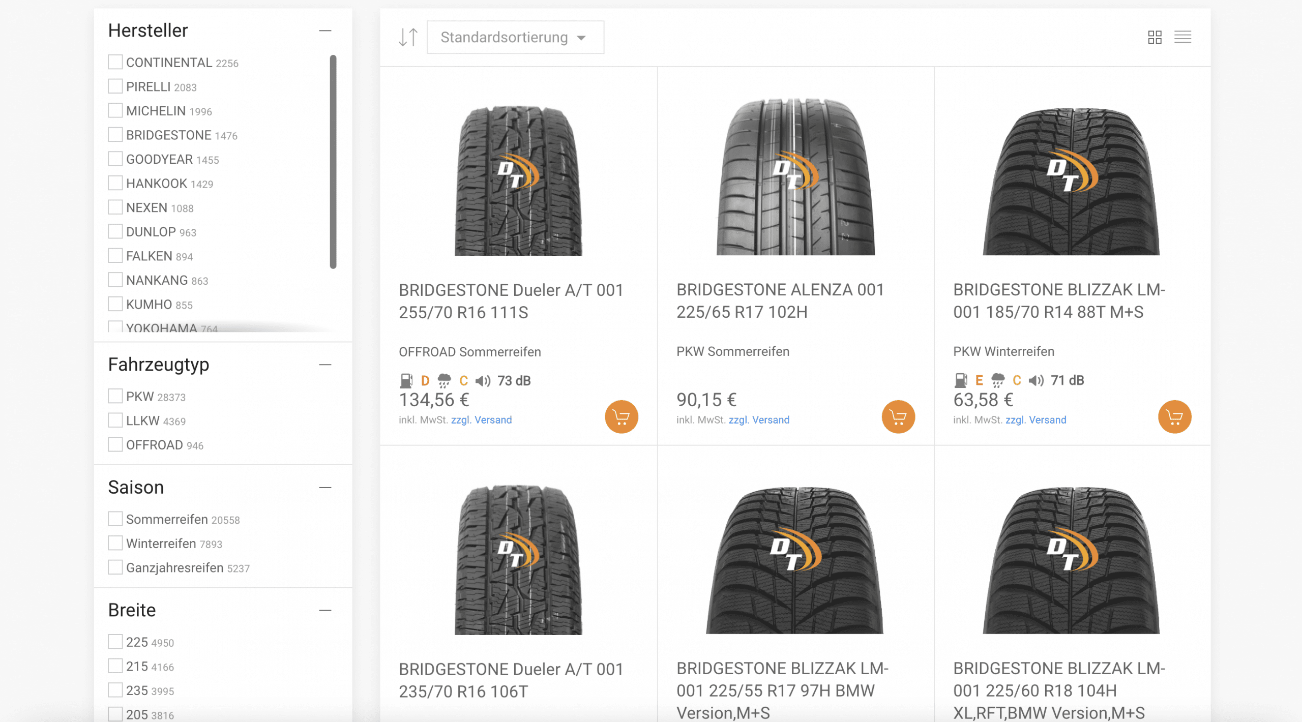Enable the Winterreifen season filter

tap(115, 543)
